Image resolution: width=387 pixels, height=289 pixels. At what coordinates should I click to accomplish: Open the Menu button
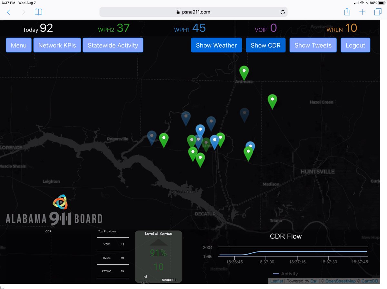point(19,45)
